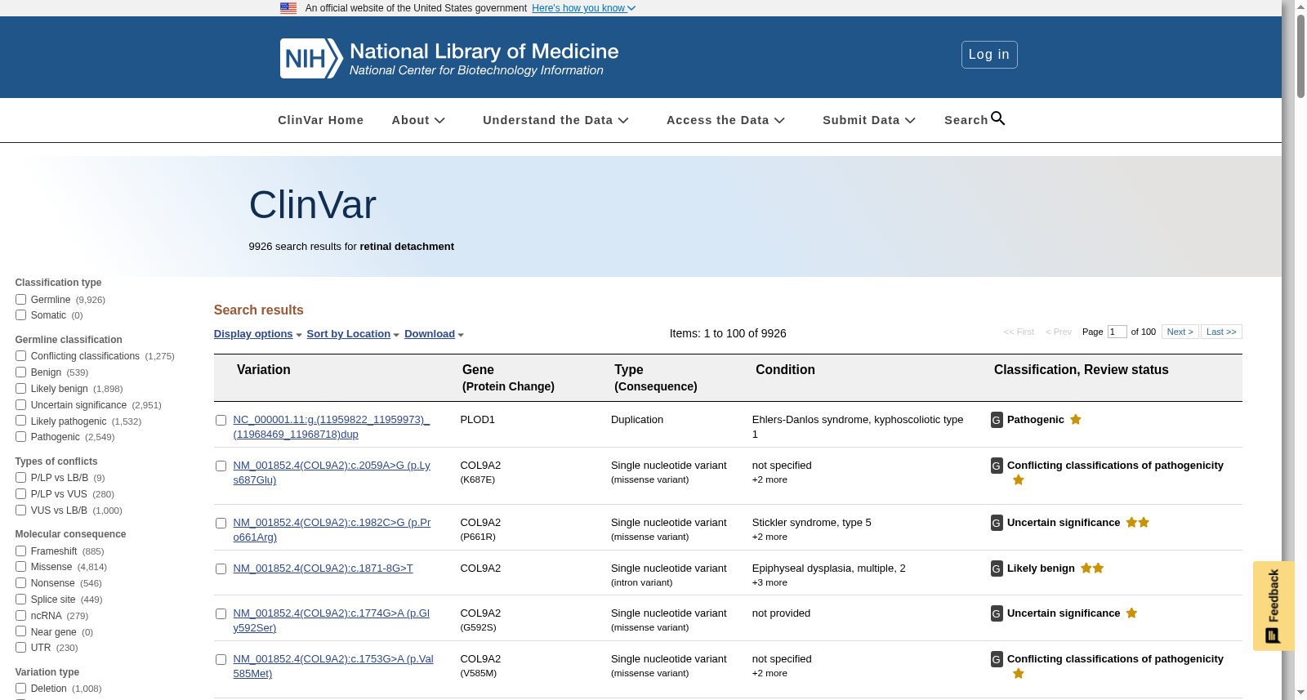Click the G badge for K687E Conflicting classifications
1307x700 pixels.
click(997, 466)
